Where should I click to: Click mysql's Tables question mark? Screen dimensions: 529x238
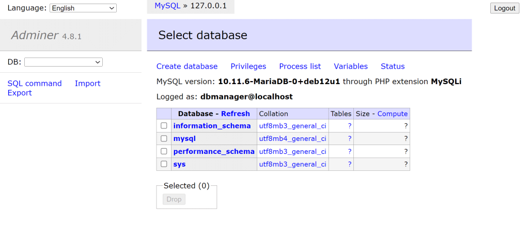pyautogui.click(x=350, y=139)
